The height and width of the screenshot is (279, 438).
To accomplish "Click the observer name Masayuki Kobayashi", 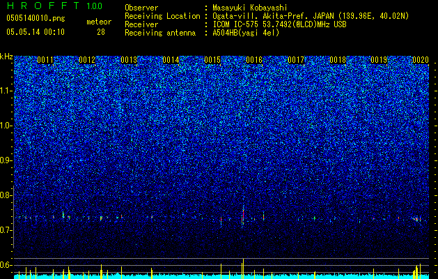I will [x=250, y=8].
